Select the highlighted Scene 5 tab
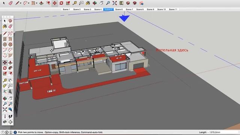The height and width of the screenshot is (135, 240). pyautogui.click(x=108, y=9)
